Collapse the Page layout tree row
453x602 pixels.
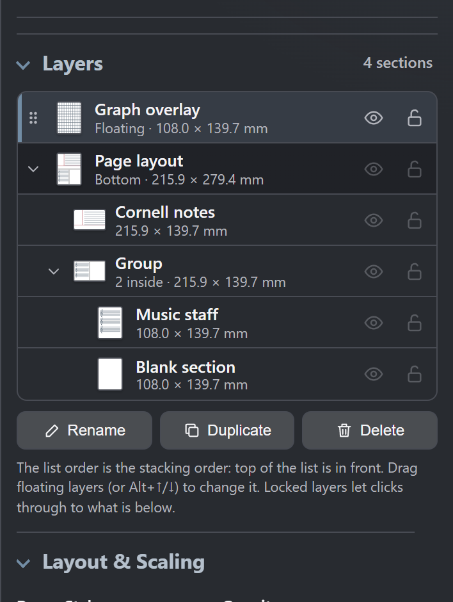pos(33,169)
